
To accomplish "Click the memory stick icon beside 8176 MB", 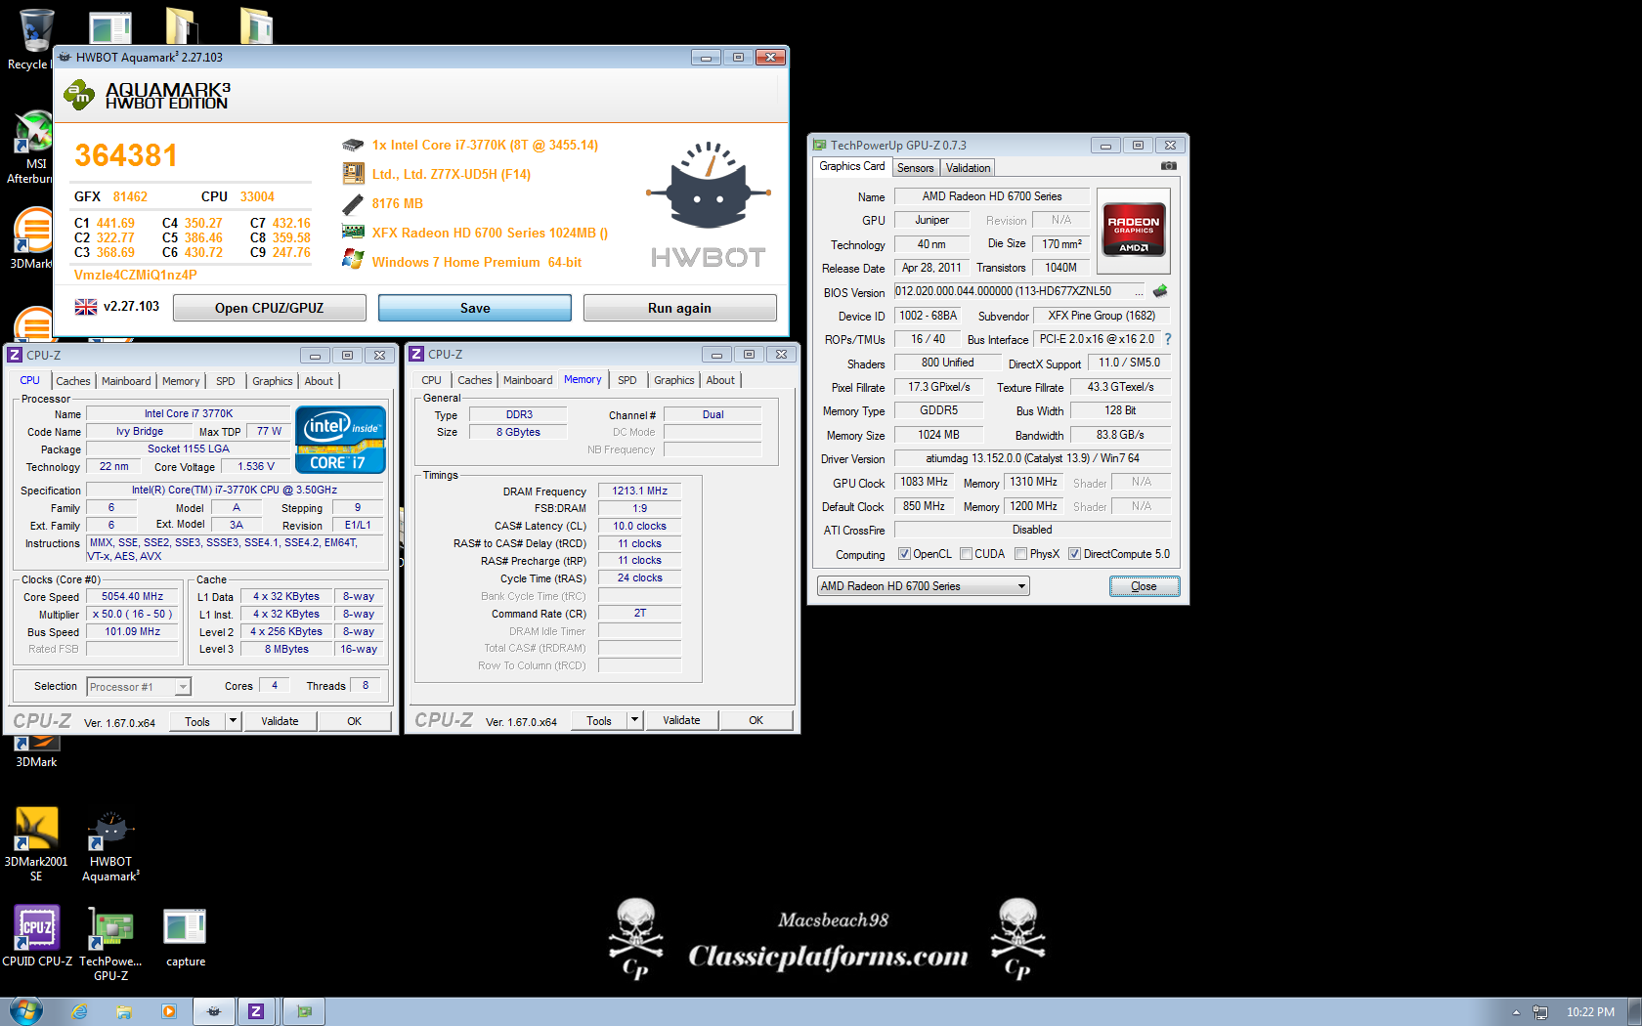I will pos(353,204).
